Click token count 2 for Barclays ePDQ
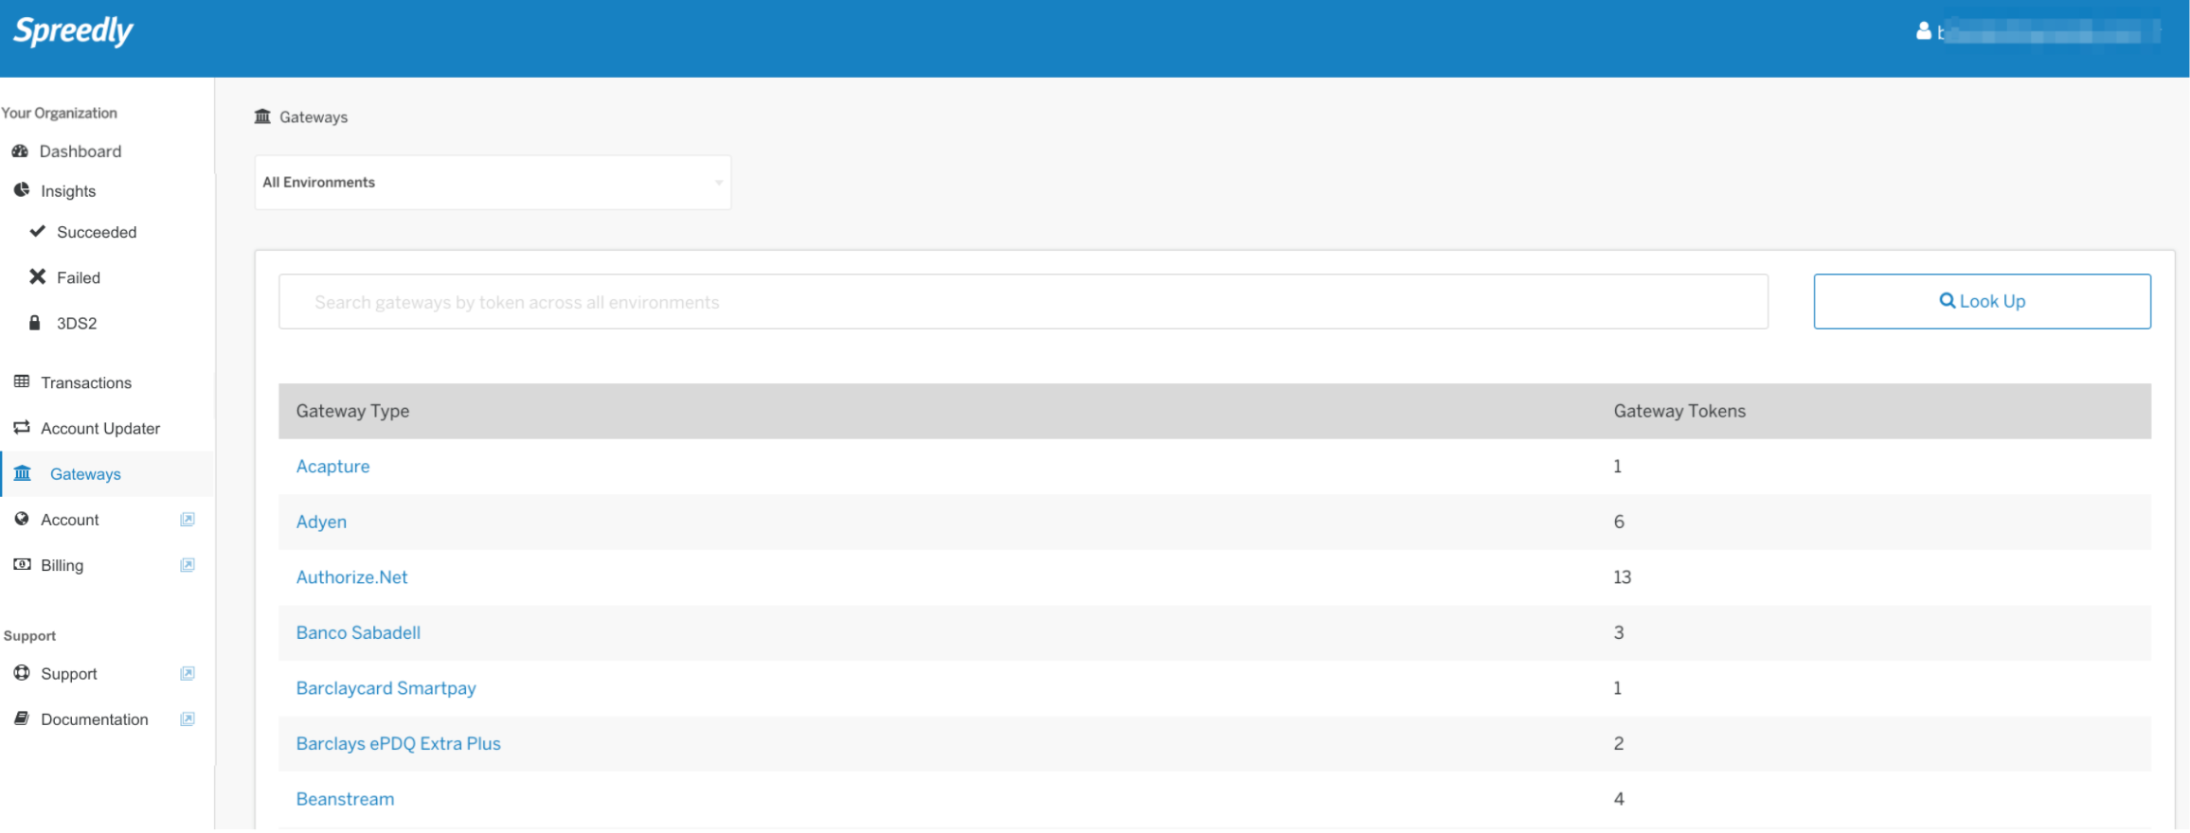 click(1619, 743)
